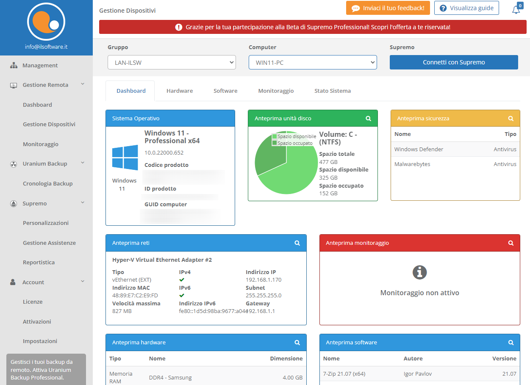The width and height of the screenshot is (530, 385).
Task: Click the DDR4 - Samsung hardware entry
Action: pos(170,378)
